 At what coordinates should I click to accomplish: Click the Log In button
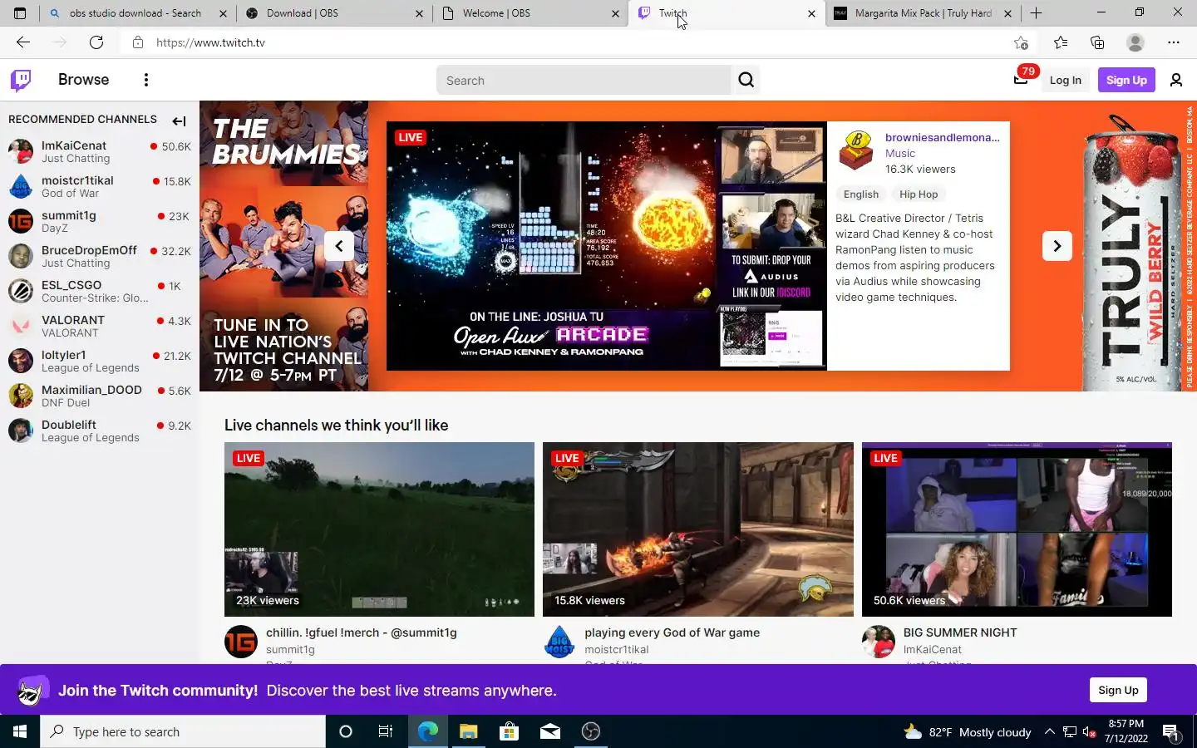coord(1065,80)
